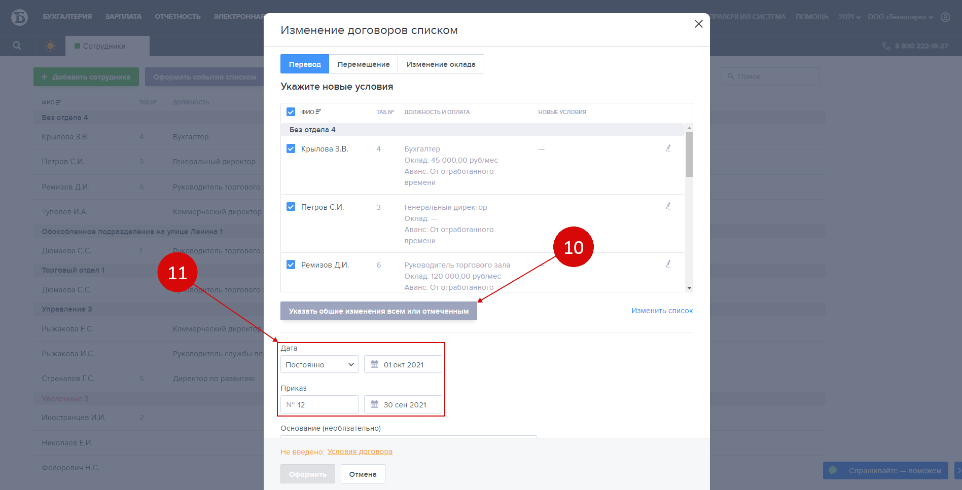
Task: Click the pencil edit icon for Петров С.И.
Action: pos(668,206)
